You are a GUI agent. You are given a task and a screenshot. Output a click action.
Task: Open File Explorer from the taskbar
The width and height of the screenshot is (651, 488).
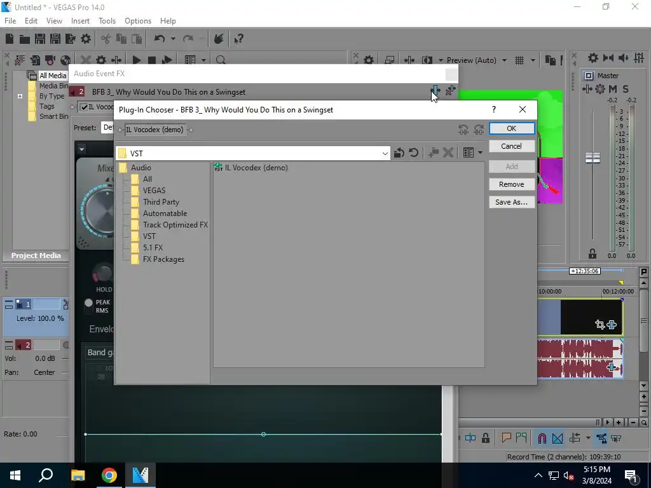pyautogui.click(x=78, y=475)
